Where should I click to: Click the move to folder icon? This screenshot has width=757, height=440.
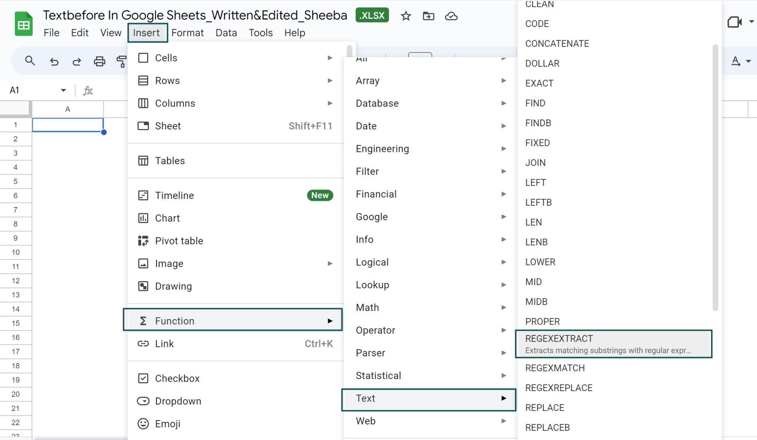(x=428, y=16)
